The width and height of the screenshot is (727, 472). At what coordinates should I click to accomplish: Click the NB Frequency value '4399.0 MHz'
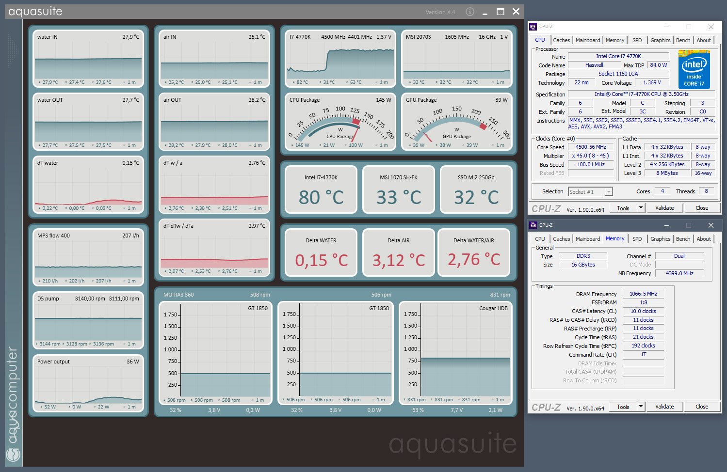click(679, 273)
